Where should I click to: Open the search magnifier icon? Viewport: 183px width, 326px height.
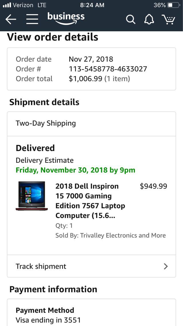[131, 20]
